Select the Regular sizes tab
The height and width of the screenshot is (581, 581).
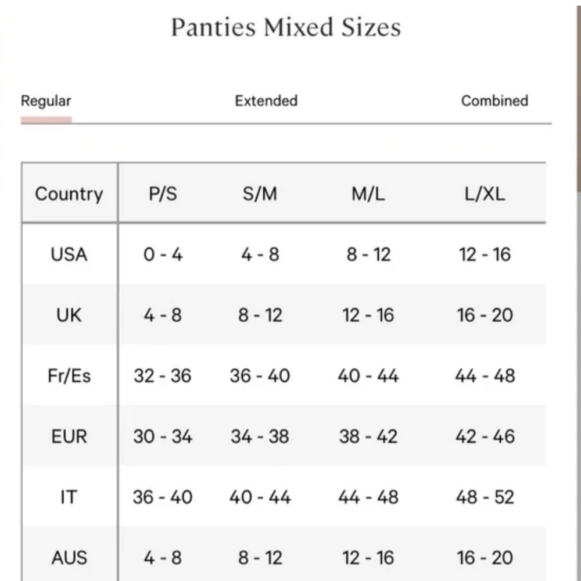tap(46, 101)
